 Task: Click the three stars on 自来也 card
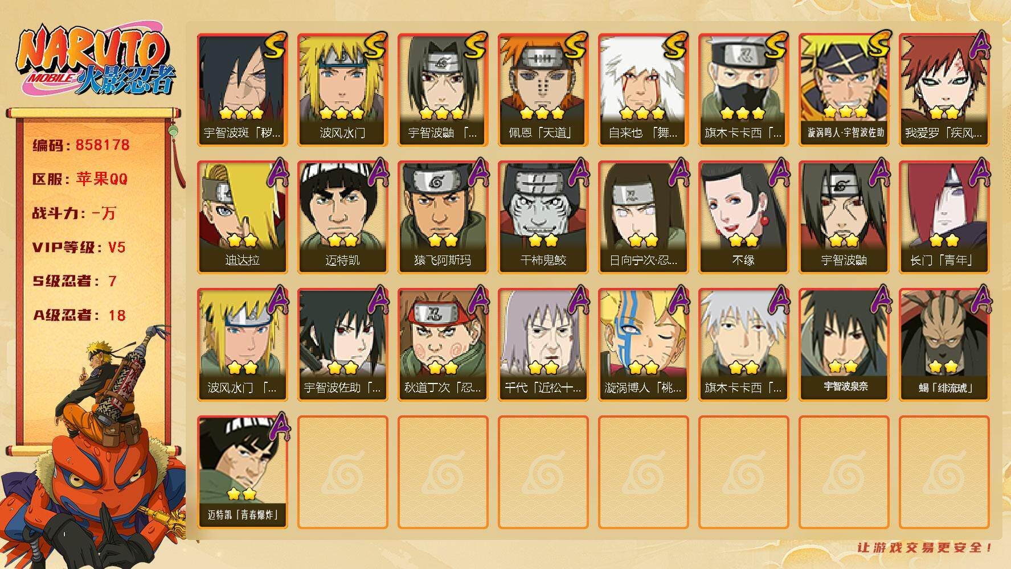coord(642,113)
